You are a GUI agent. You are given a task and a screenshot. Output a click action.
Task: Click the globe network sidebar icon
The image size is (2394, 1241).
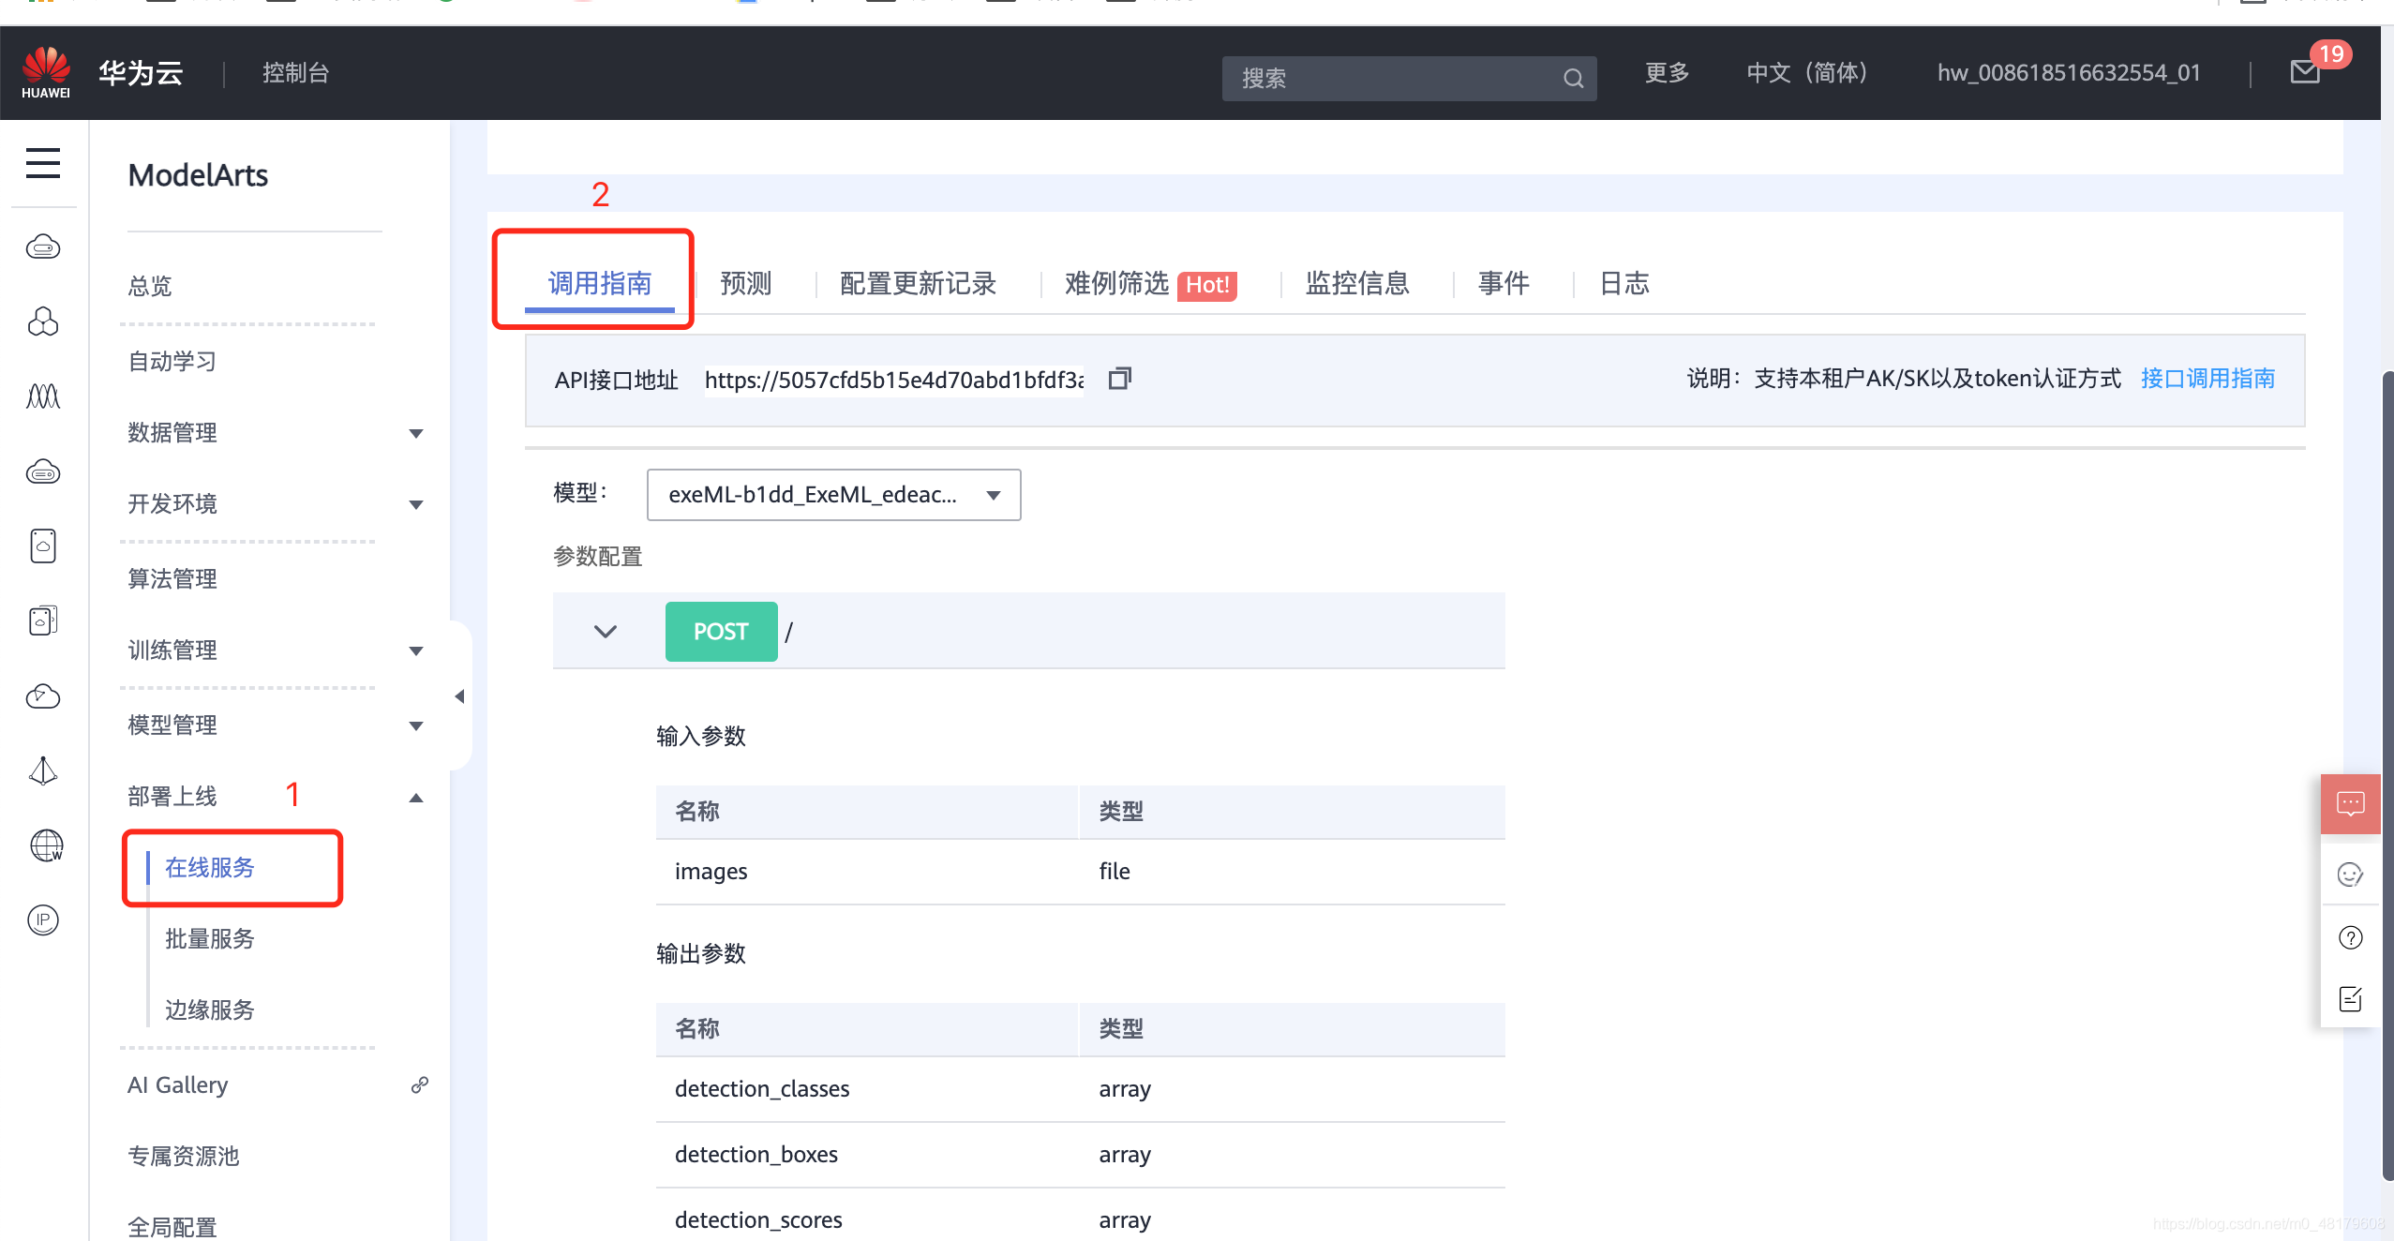tap(46, 845)
